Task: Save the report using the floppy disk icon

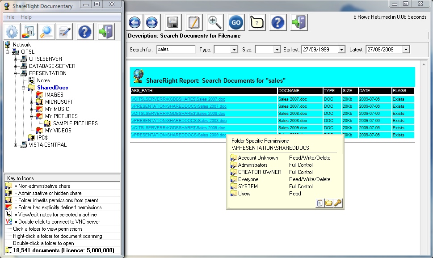Action: coord(172,22)
